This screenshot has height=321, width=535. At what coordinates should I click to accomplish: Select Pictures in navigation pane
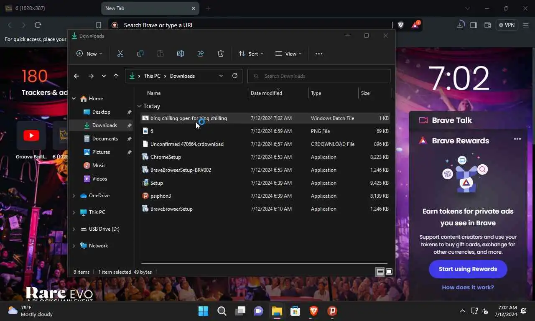coord(101,152)
